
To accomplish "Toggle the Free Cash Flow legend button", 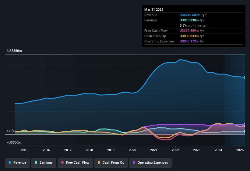I will point(75,163).
